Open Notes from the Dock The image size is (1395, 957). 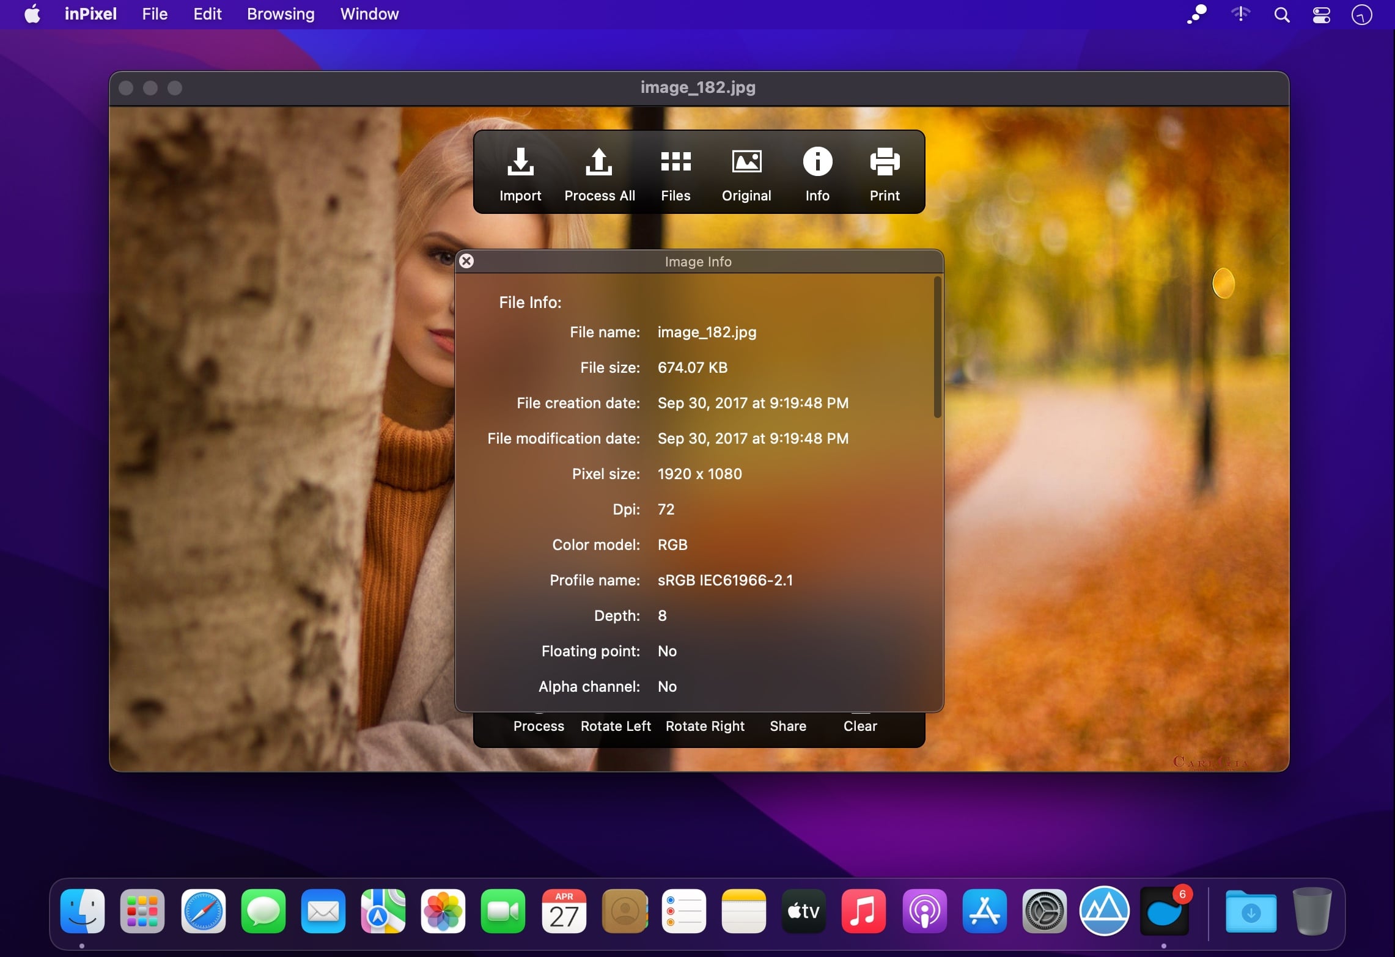(x=744, y=911)
